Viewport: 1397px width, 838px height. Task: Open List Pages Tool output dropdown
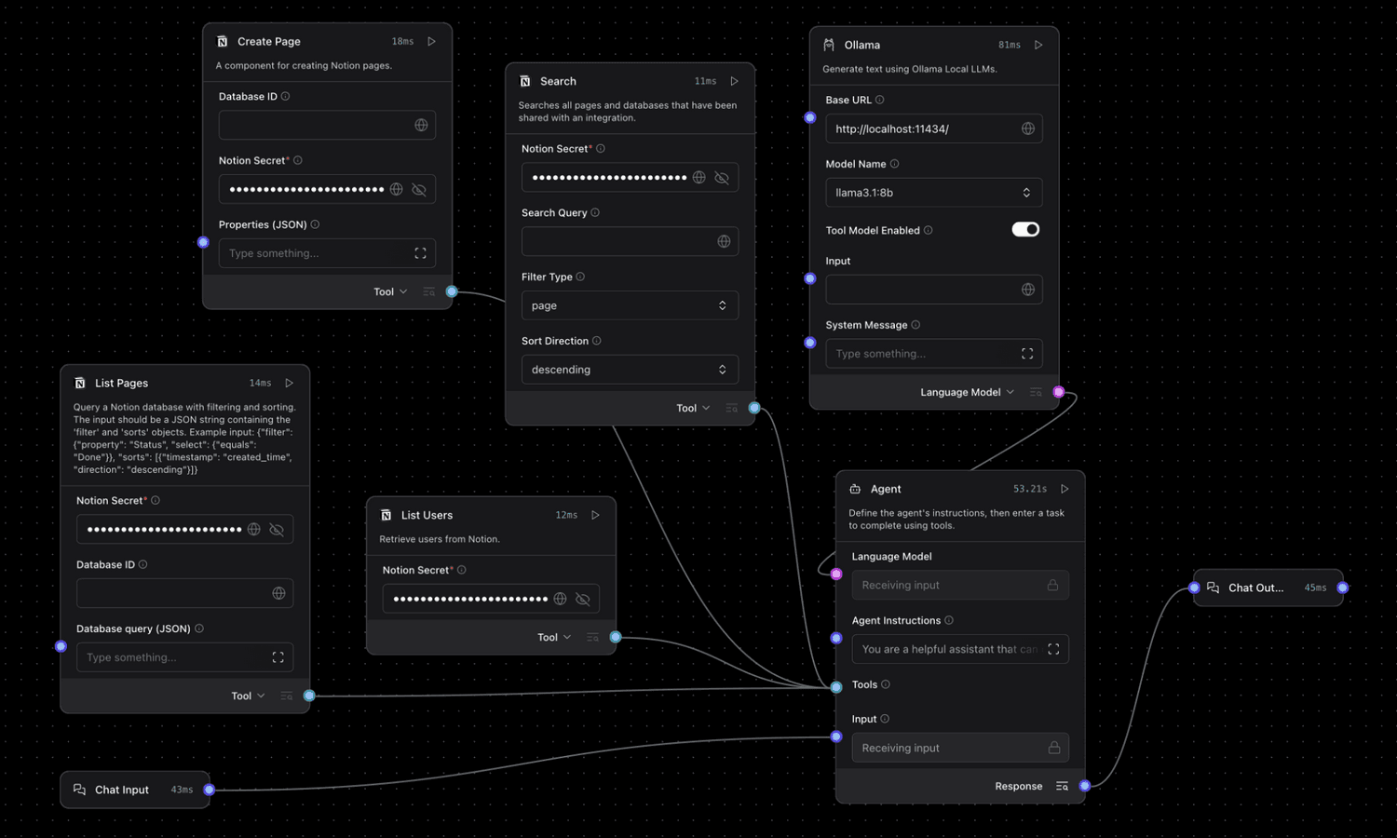click(x=249, y=696)
